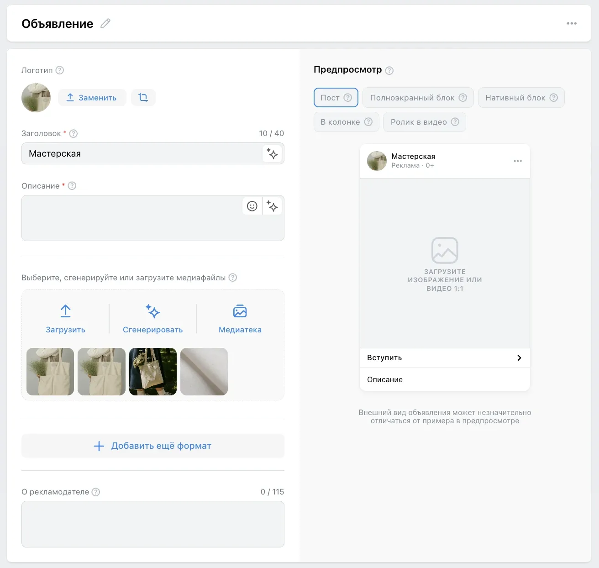Click the crop logo icon button

(143, 97)
